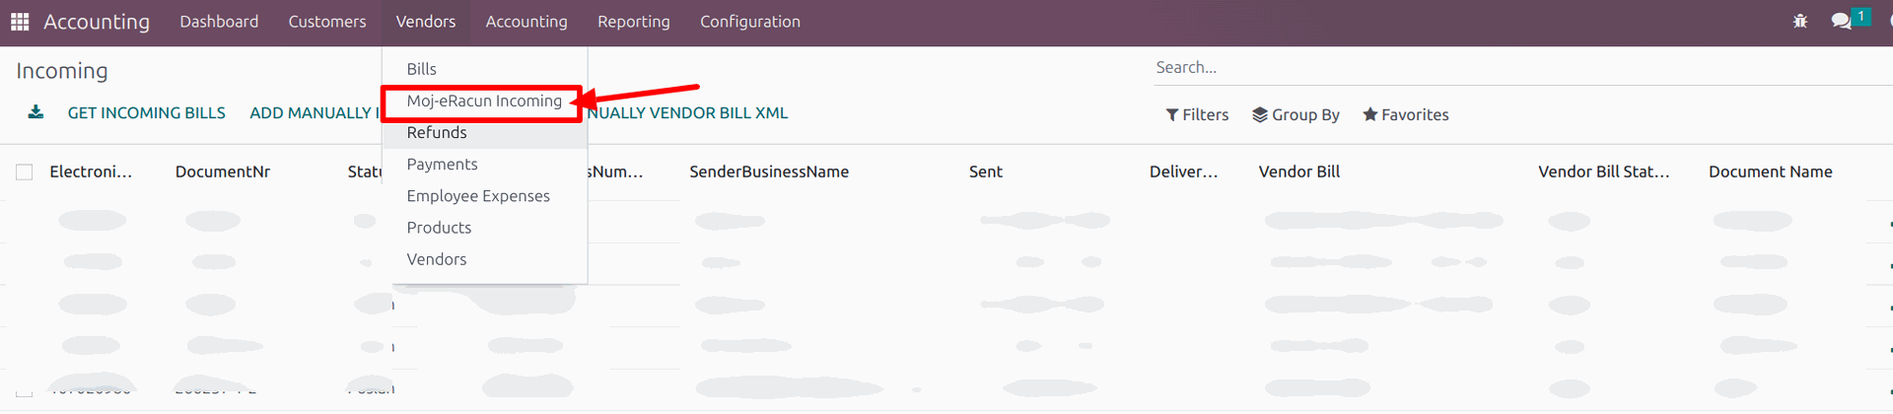
Task: Click the download arrow icon
Action: tap(35, 112)
